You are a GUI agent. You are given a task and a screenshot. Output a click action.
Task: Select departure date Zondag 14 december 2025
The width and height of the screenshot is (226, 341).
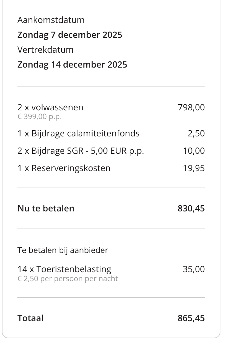pyautogui.click(x=72, y=64)
